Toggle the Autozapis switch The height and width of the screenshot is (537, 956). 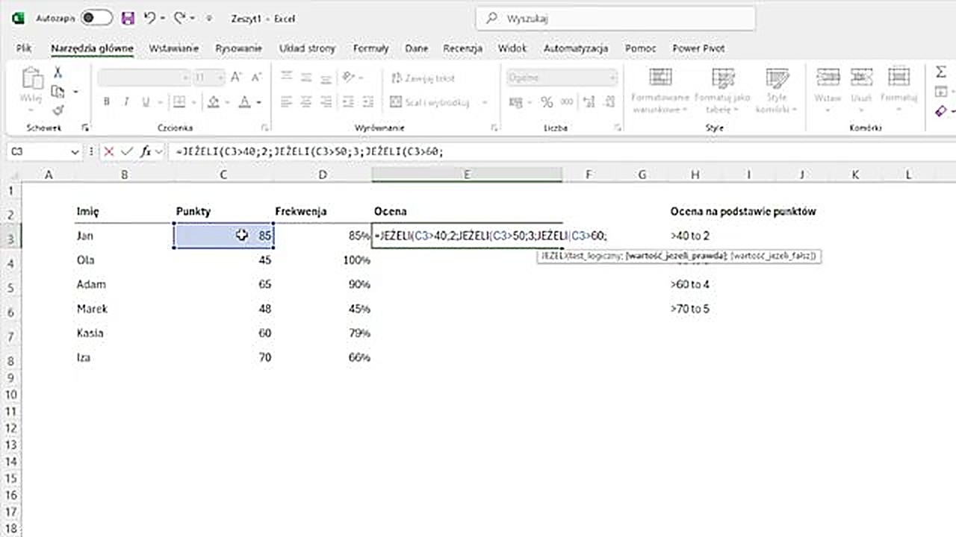point(96,18)
